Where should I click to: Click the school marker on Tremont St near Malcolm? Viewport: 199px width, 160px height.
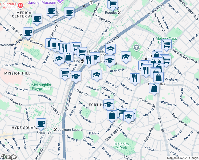[x=110, y=50]
